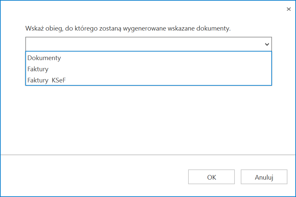Select the middle list entry Faktury
Viewport: 296px width, 197px height.
pyautogui.click(x=38, y=69)
